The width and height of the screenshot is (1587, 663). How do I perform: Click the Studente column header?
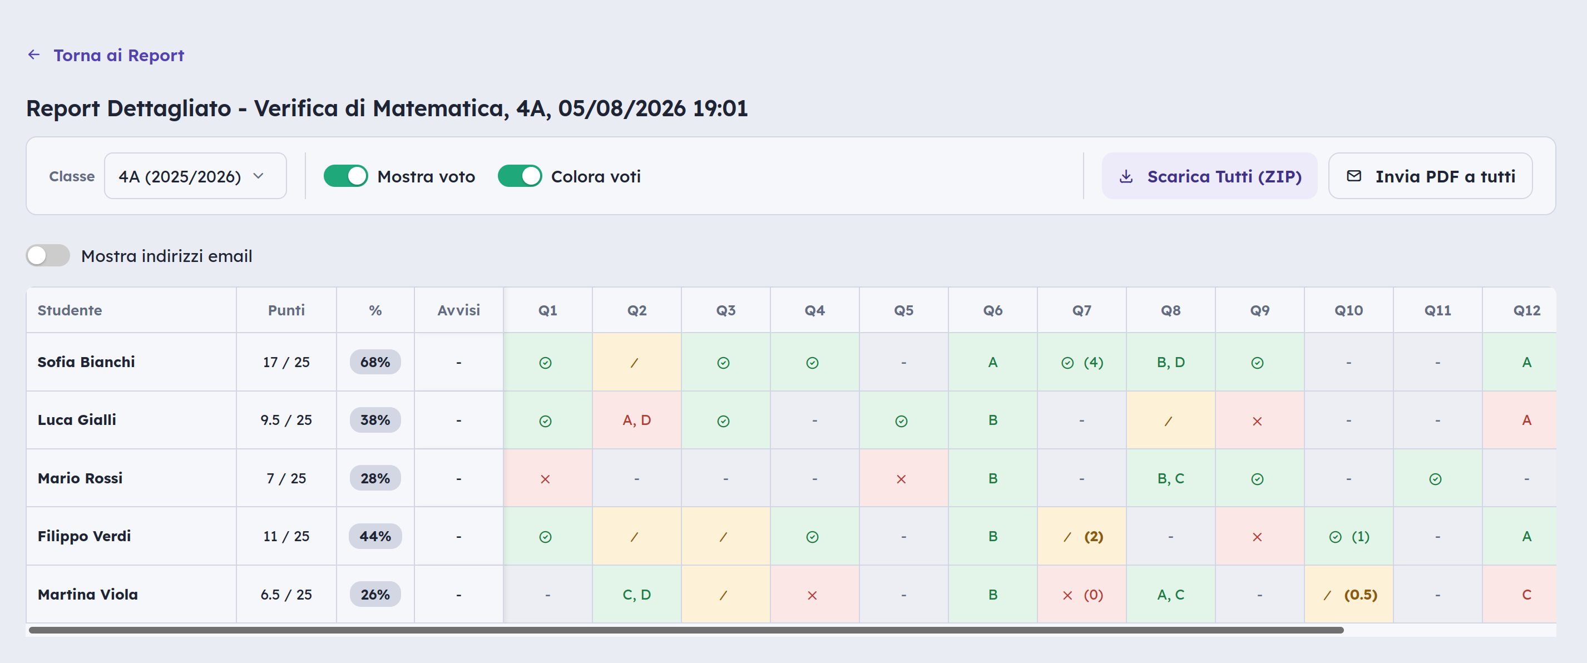pyautogui.click(x=70, y=310)
